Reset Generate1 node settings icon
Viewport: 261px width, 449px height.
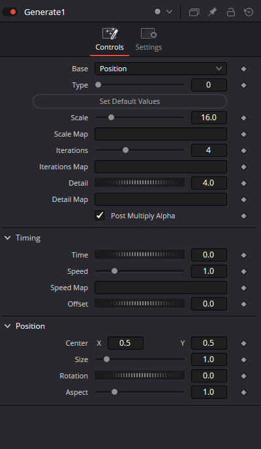249,12
